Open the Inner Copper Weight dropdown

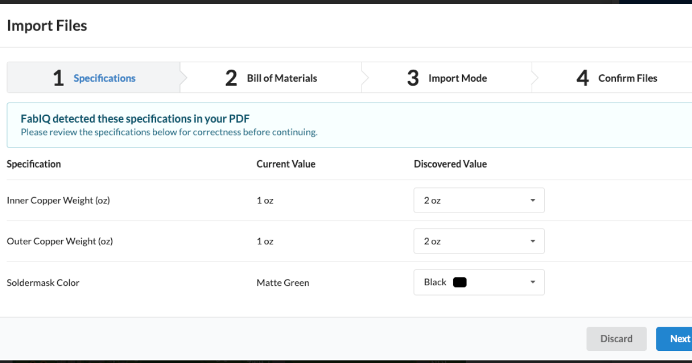(x=479, y=200)
